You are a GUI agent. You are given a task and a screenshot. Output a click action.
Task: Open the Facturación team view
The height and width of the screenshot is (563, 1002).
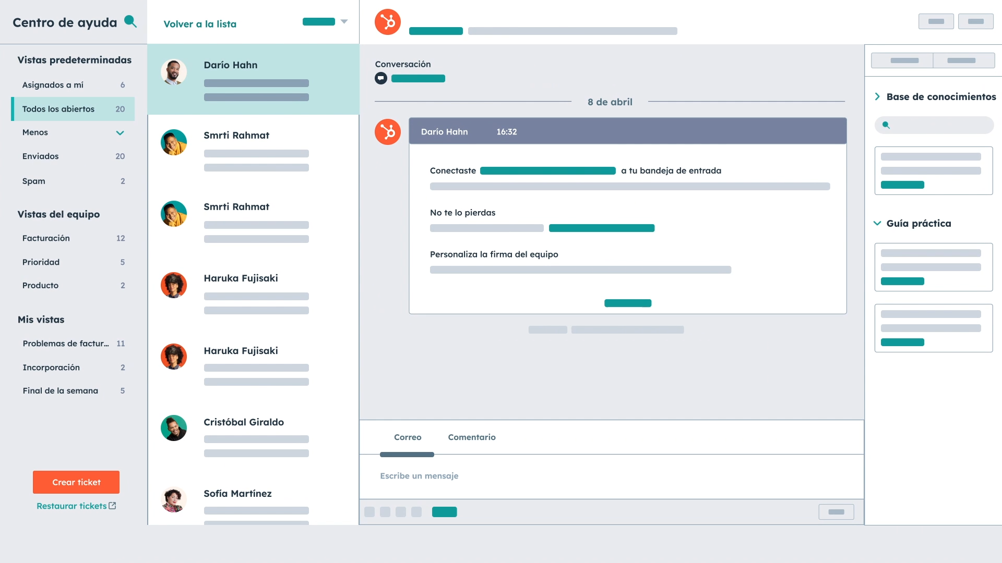(x=46, y=238)
